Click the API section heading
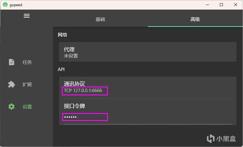Image resolution: width=243 pixels, height=147 pixels. (x=61, y=69)
